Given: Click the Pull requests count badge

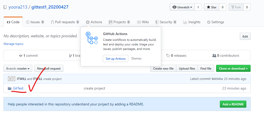Looking at the screenshot, I should pos(78,22).
